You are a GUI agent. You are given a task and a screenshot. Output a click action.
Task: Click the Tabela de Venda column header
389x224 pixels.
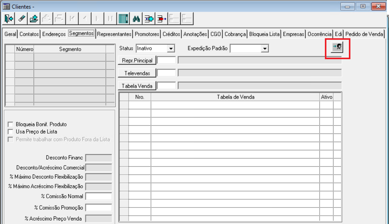point(235,97)
